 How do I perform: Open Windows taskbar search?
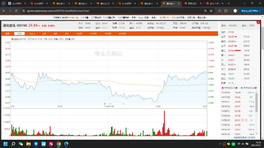click(13, 144)
